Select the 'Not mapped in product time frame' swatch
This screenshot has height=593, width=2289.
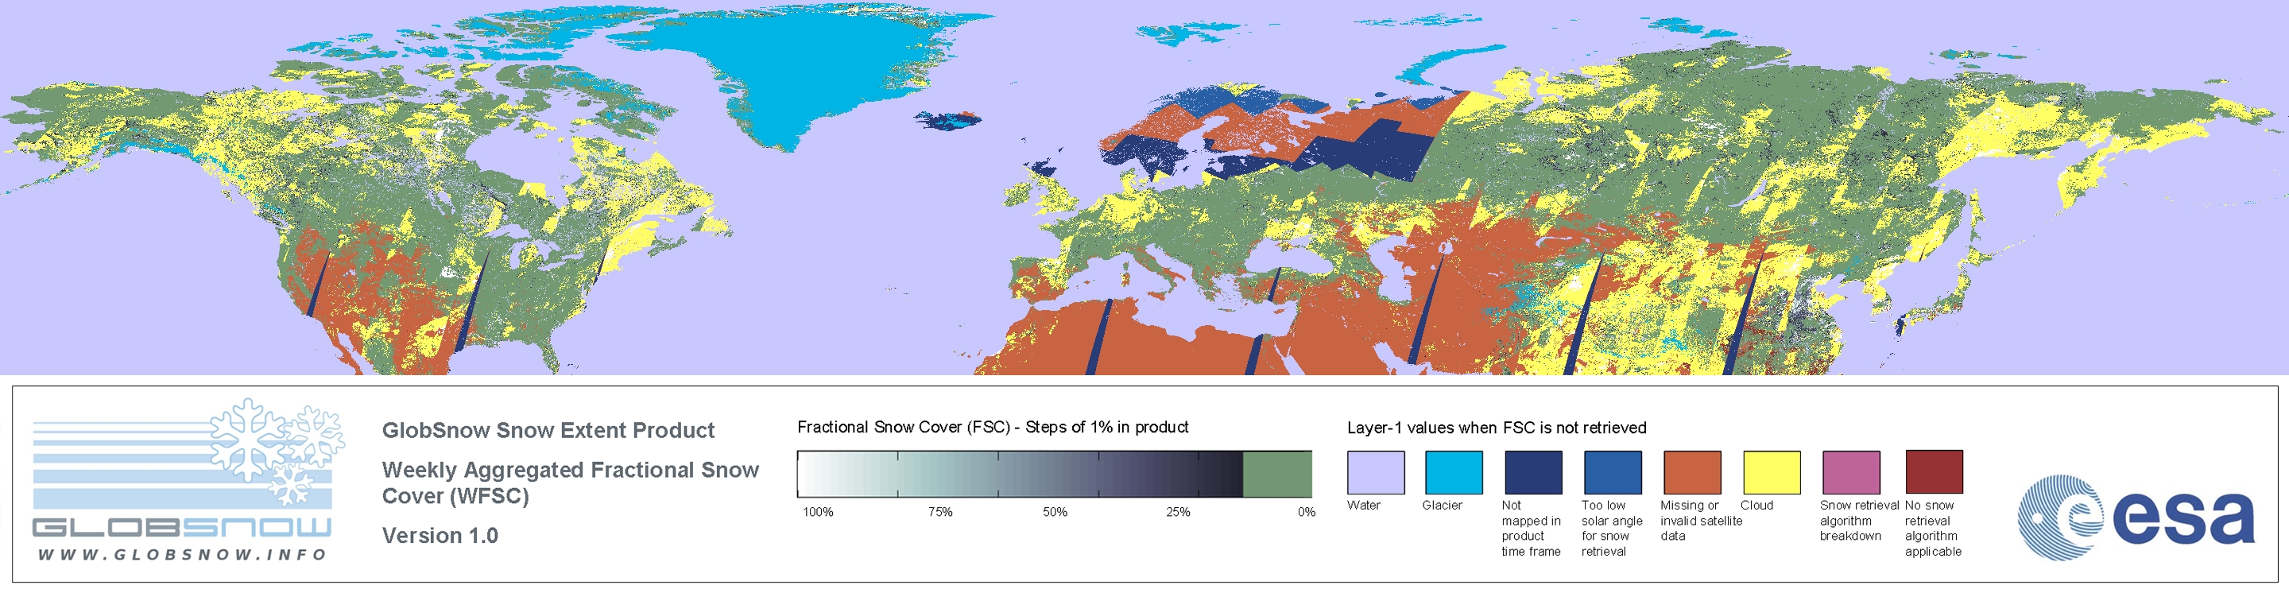pyautogui.click(x=1533, y=472)
